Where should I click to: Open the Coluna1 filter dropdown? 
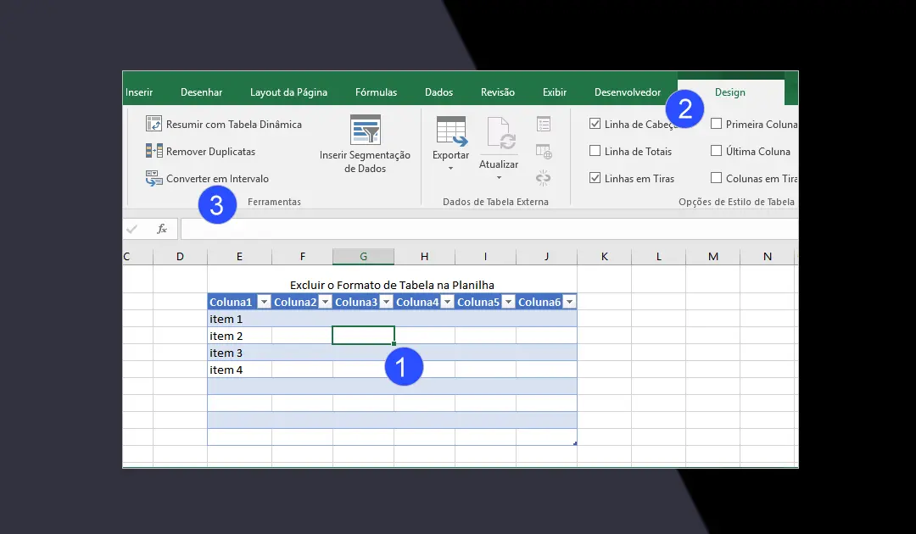[264, 303]
